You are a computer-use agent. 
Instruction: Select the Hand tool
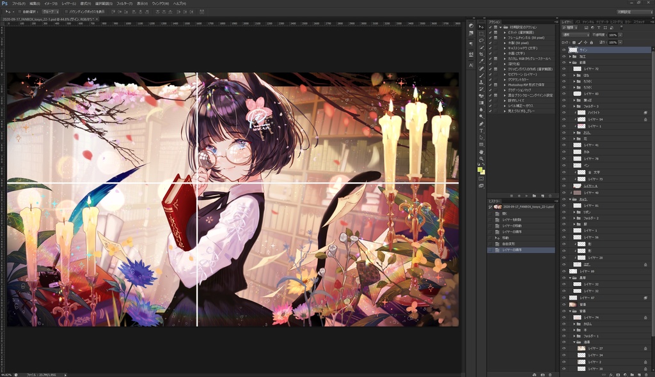(x=481, y=152)
